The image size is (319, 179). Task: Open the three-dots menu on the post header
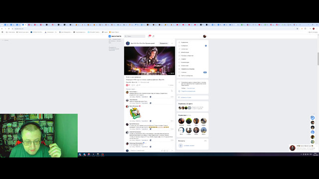tap(172, 43)
